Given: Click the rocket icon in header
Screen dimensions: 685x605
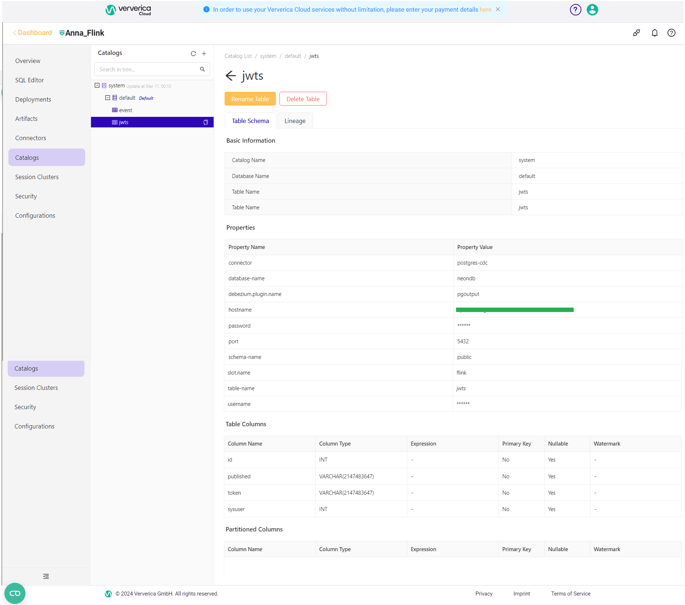Looking at the screenshot, I should coord(637,33).
